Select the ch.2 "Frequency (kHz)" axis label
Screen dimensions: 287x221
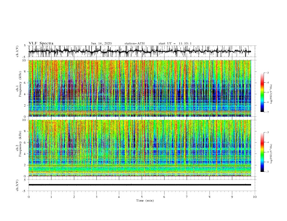pyautogui.click(x=20, y=144)
